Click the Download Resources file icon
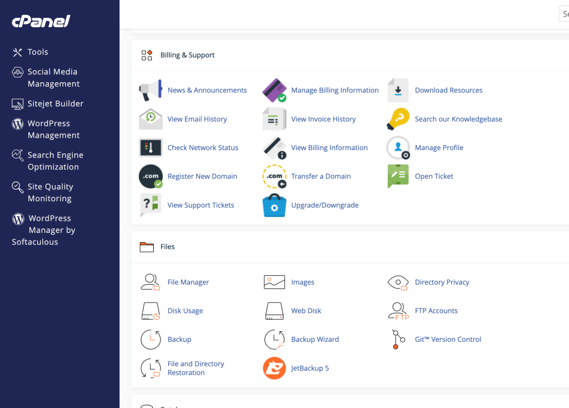The height and width of the screenshot is (408, 569). click(398, 91)
